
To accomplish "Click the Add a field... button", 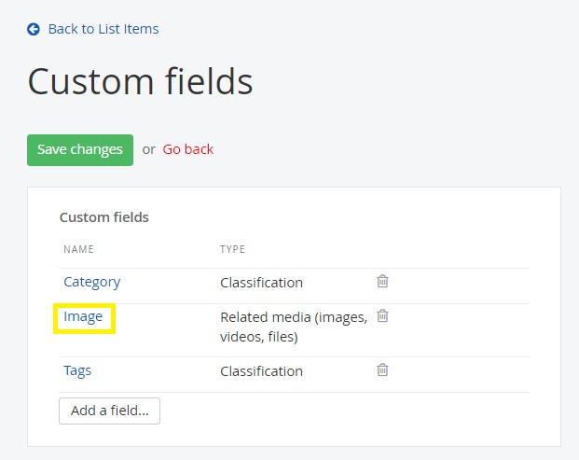I will [x=109, y=411].
